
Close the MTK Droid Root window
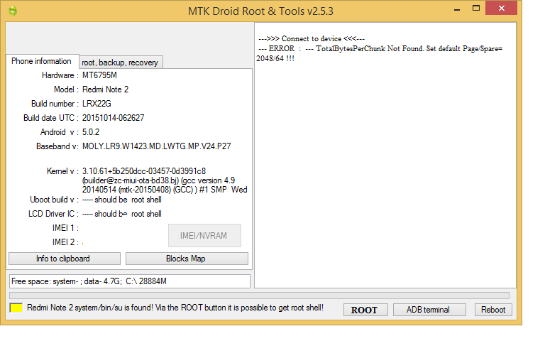pyautogui.click(x=501, y=8)
